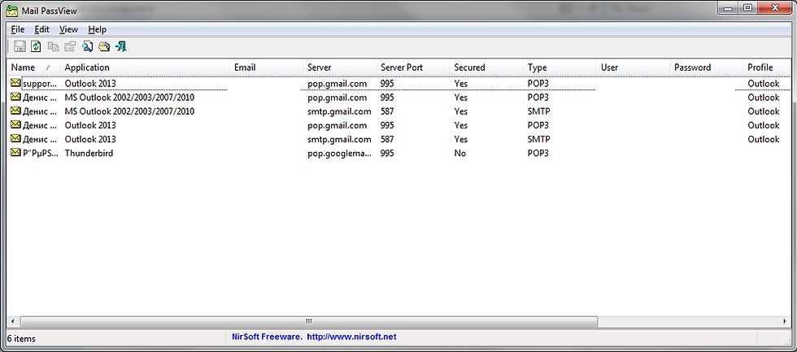Click the 'pop.googlema...' server cell
This screenshot has height=352, width=797.
pos(340,153)
